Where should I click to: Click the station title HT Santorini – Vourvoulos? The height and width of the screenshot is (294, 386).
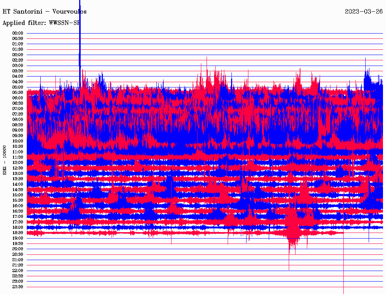(44, 12)
